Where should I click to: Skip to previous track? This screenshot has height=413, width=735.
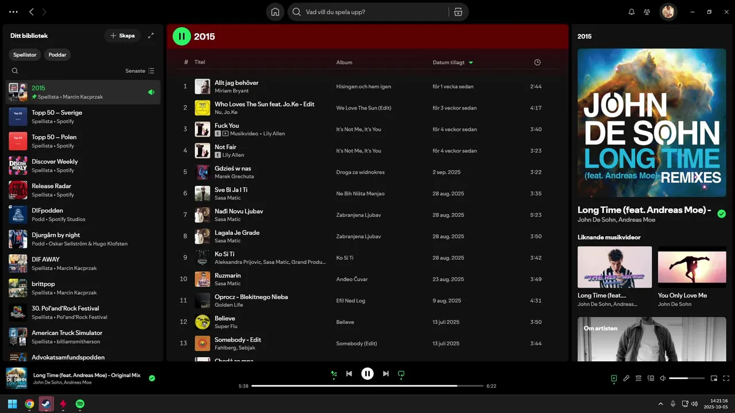pyautogui.click(x=349, y=374)
